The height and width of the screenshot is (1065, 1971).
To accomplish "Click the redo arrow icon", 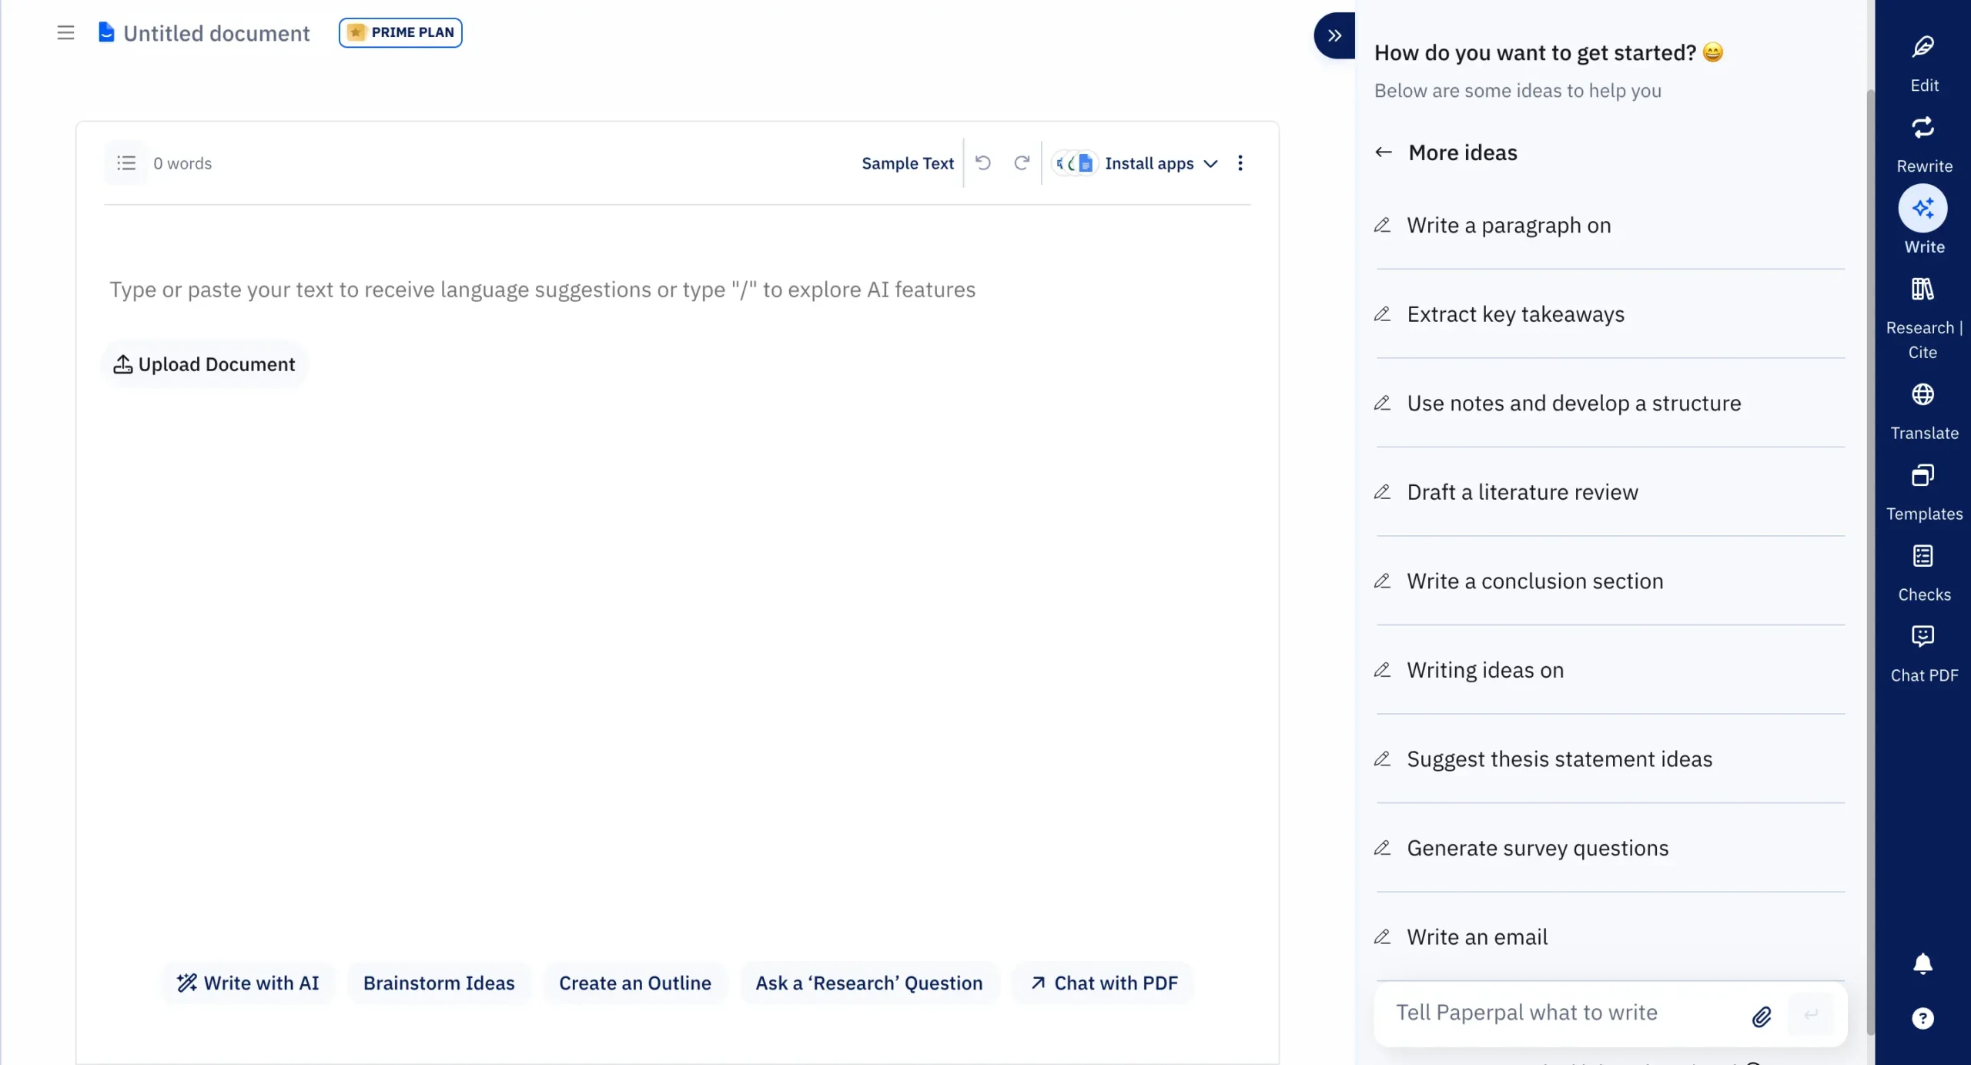I will (x=1022, y=163).
